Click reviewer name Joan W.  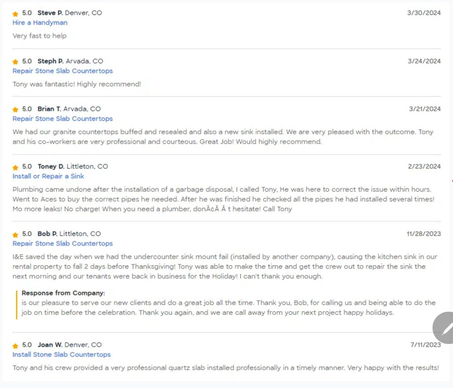point(50,345)
